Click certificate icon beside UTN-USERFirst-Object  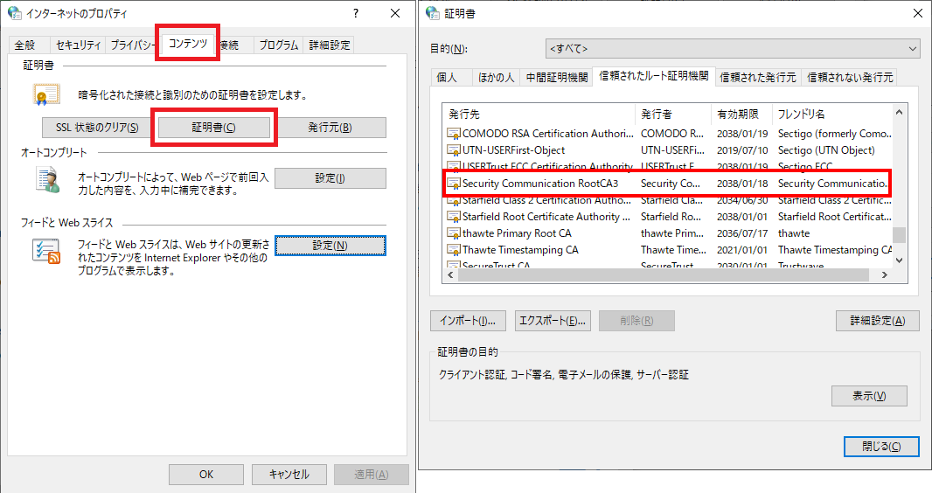tap(454, 150)
